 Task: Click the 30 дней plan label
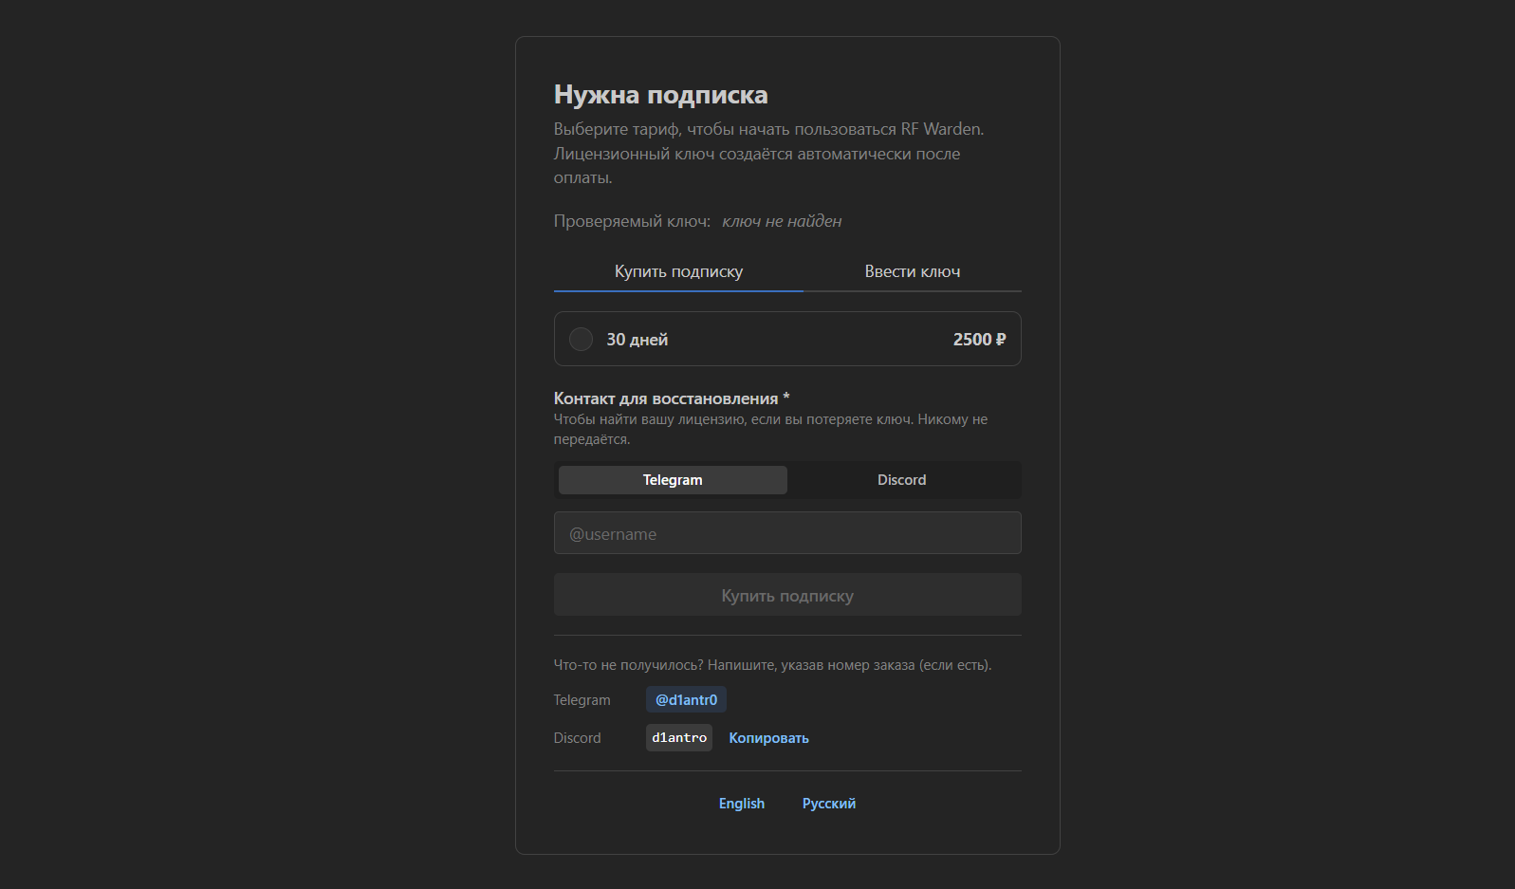pyautogui.click(x=637, y=340)
